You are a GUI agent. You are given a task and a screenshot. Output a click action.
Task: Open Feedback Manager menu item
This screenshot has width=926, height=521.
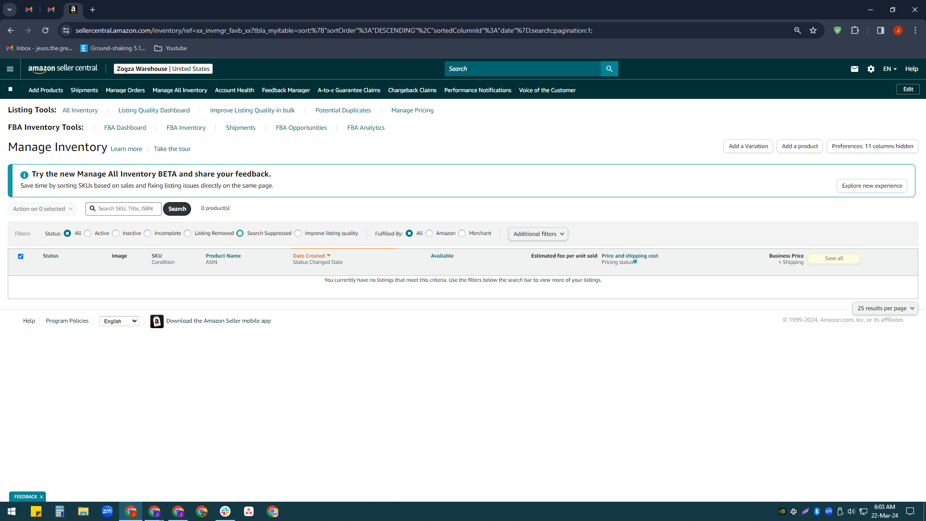pyautogui.click(x=286, y=90)
